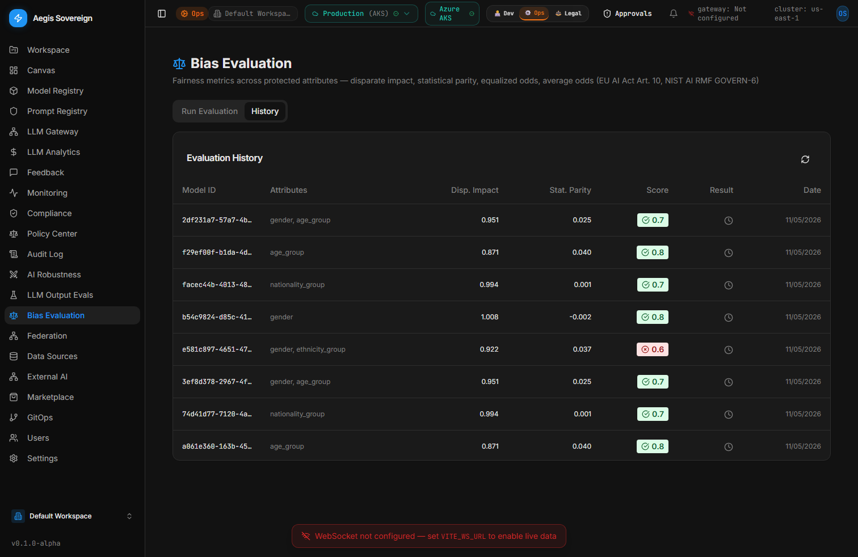Select model ID 3ef8d378-2967-4f…
Image resolution: width=858 pixels, height=557 pixels.
[217, 382]
